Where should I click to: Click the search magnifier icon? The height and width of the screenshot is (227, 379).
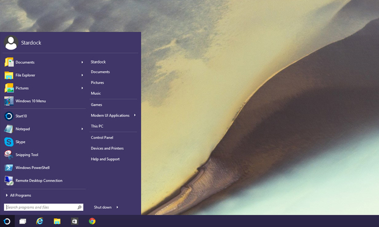point(79,207)
